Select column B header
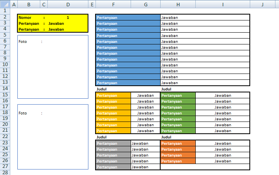Viewport: 279px width, 175px height. pyautogui.click(x=29, y=4)
